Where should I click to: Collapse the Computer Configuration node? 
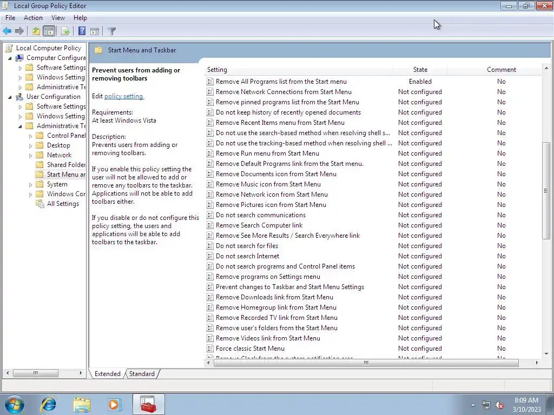pos(10,58)
